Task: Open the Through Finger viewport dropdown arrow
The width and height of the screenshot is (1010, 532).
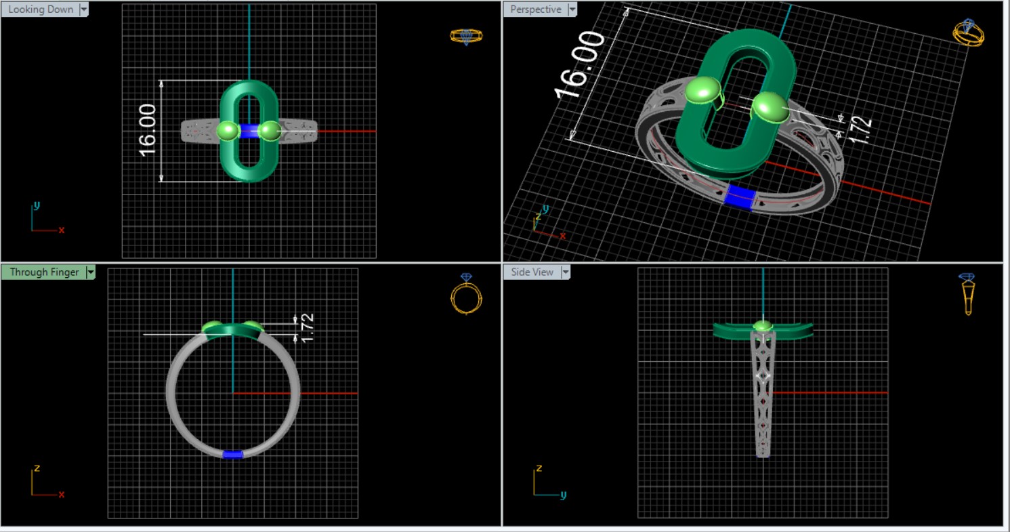Action: point(90,272)
